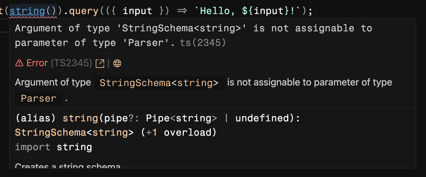Click the highlighted StringSchema<string> code chip
Viewport: 426px width, 177px height.
(159, 83)
